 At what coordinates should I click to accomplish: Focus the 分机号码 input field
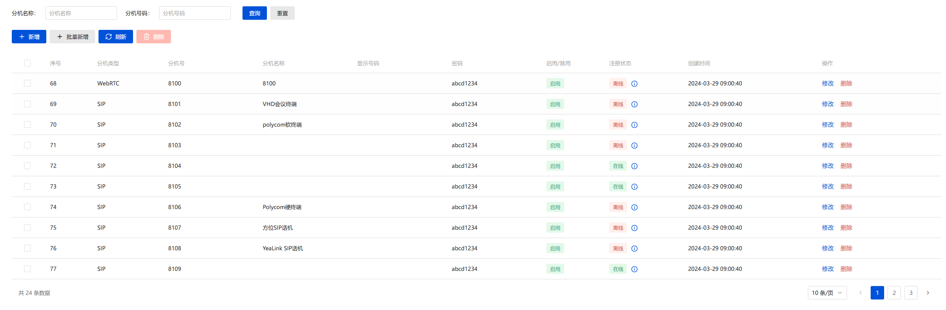pos(195,13)
